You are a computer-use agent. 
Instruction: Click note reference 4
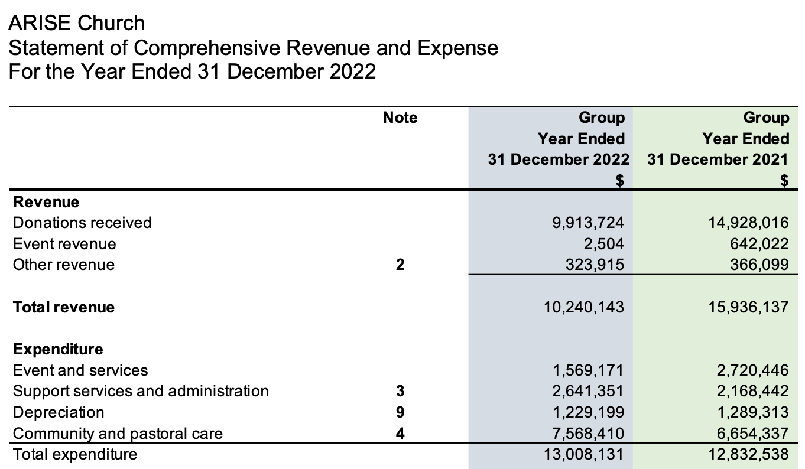[x=400, y=434]
